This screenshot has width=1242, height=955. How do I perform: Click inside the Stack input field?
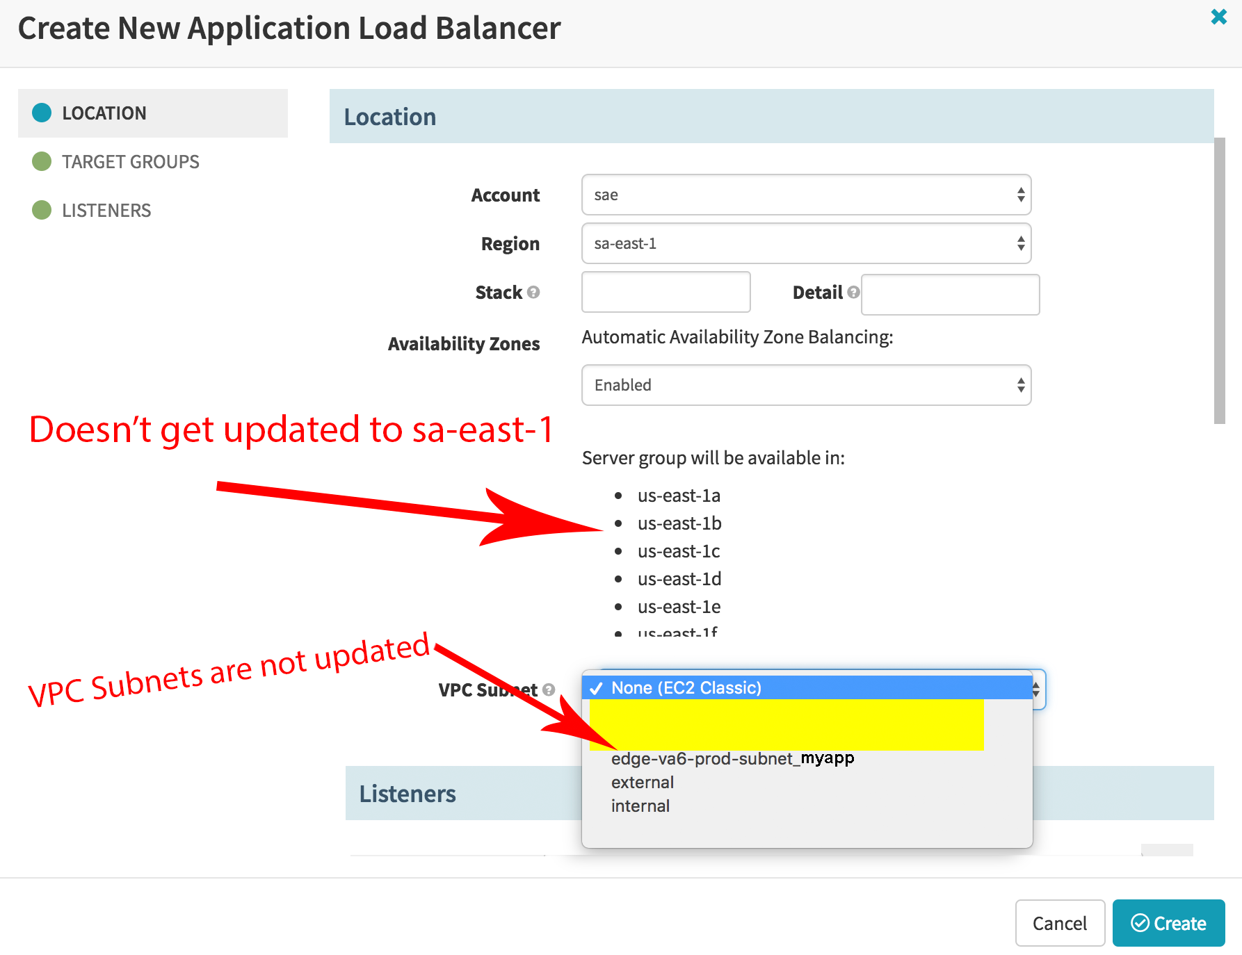[x=665, y=292]
